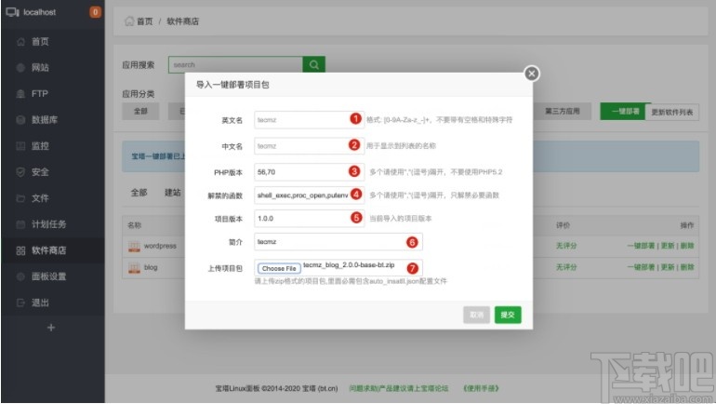Click the 首页 breadcrumb link
This screenshot has height=404, width=716.
tap(145, 21)
